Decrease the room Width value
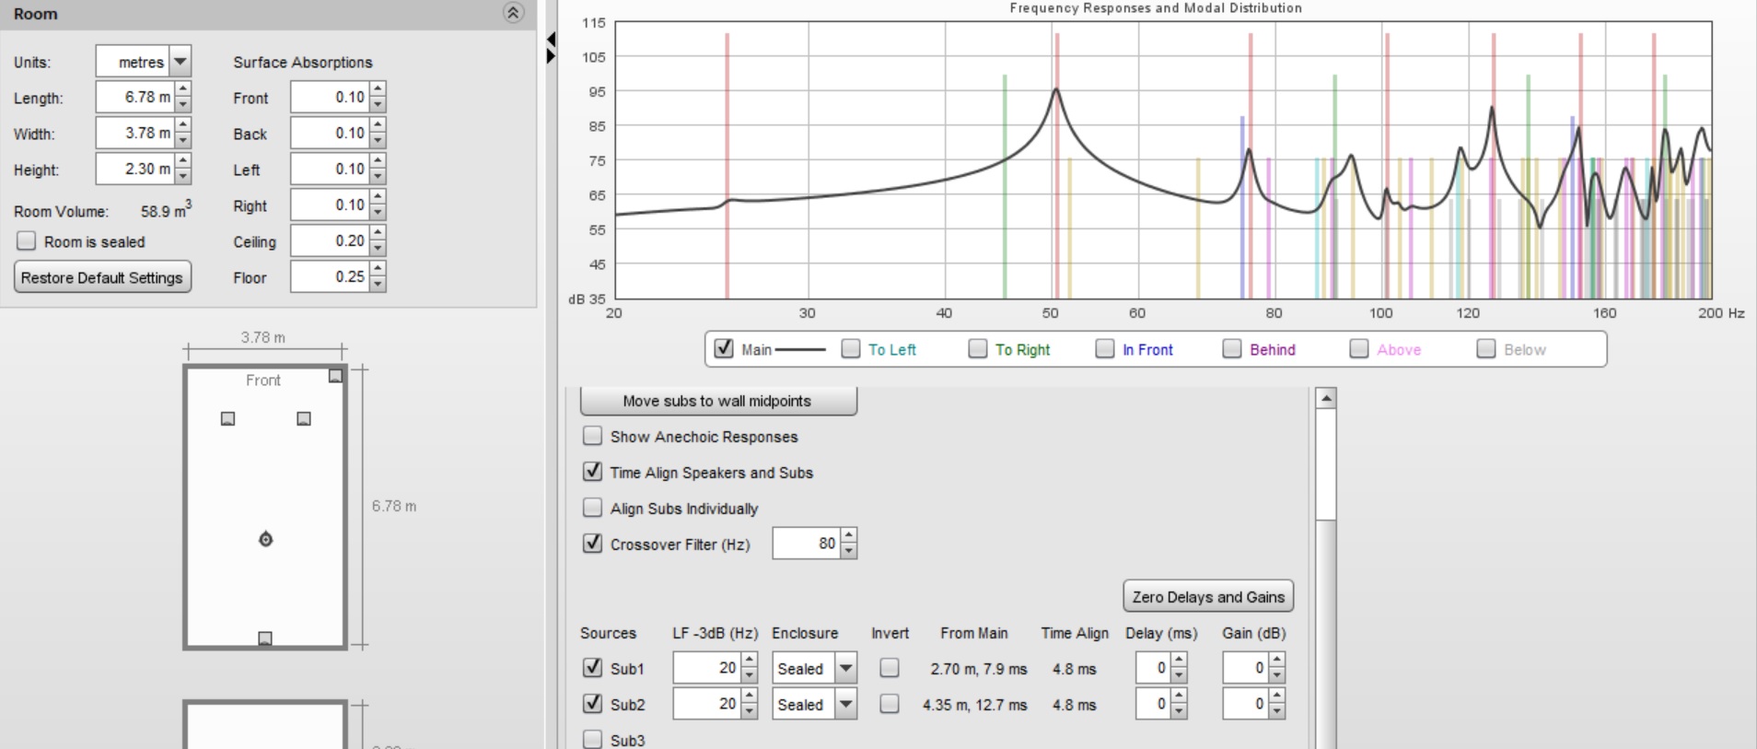 coord(183,141)
